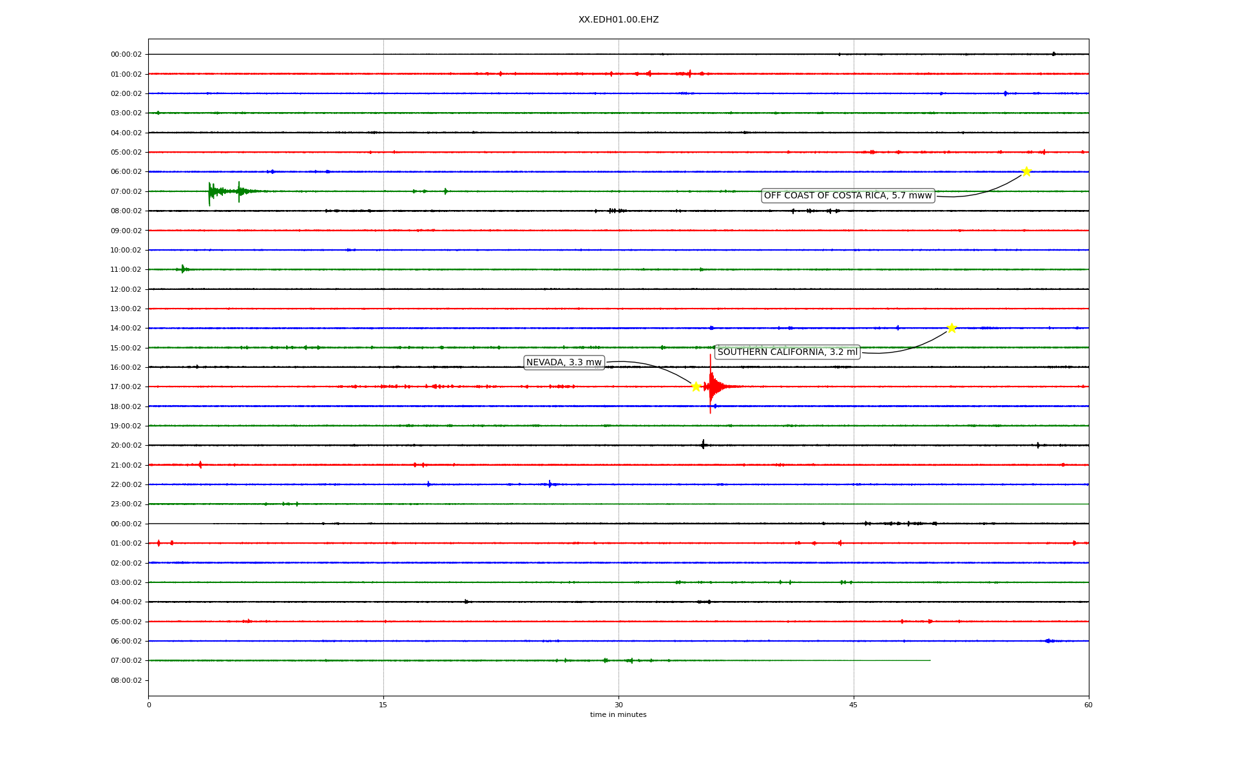This screenshot has height=773, width=1237.
Task: Click the yellow star on the 06:00:02 trace
Action: click(1026, 171)
